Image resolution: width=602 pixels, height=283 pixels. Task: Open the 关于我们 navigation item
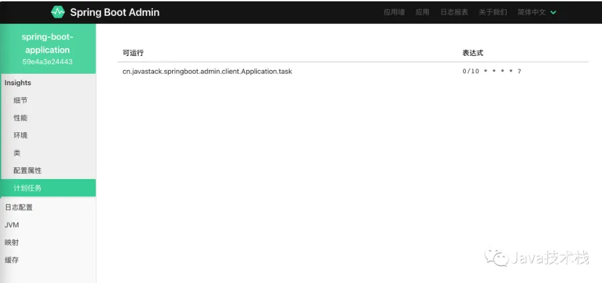click(x=493, y=12)
